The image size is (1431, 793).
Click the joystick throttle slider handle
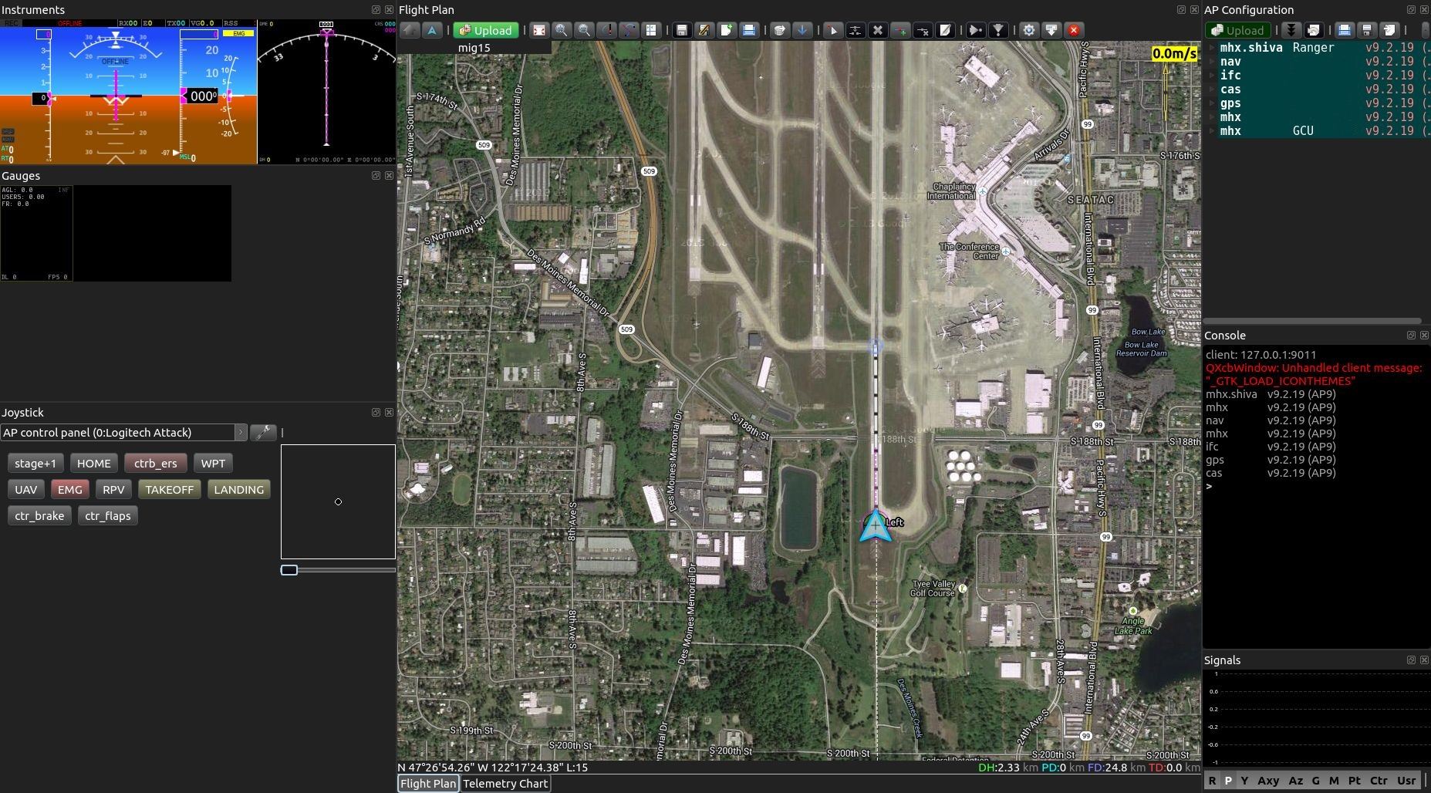289,570
